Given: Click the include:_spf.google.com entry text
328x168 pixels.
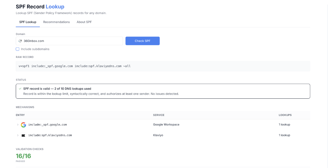Looking at the screenshot, I should (48, 125).
